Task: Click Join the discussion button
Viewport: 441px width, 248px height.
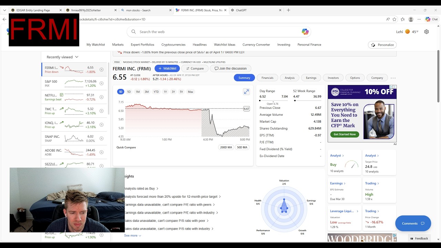Action: pos(230,69)
